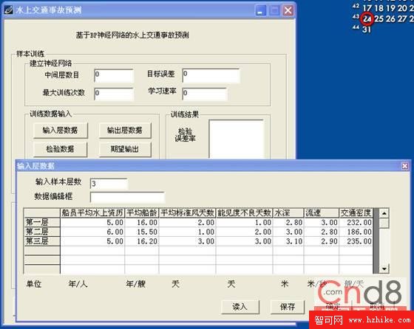This screenshot has height=329, width=414.
Task: Minimize the 水上交通事故预测 window
Action: click(260, 10)
